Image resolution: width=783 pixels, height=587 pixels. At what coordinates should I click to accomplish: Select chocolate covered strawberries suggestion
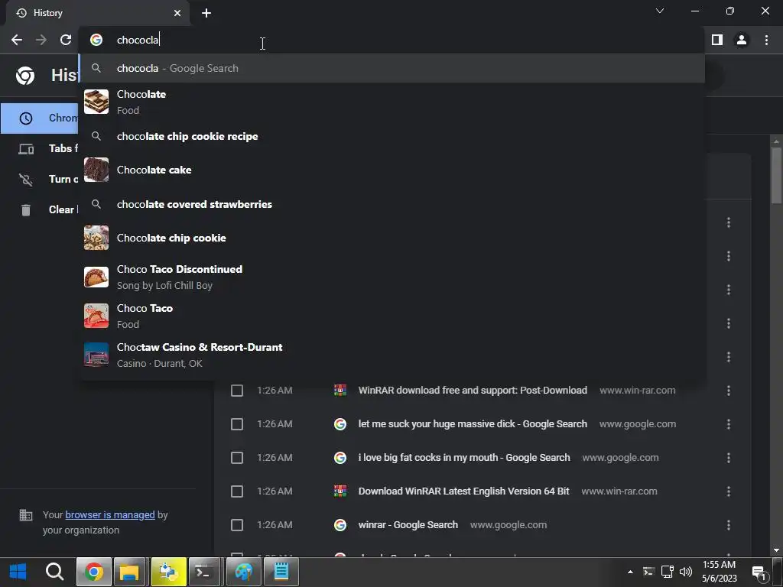392,204
